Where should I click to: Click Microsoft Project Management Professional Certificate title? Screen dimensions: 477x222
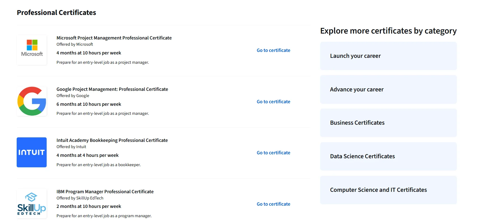114,38
